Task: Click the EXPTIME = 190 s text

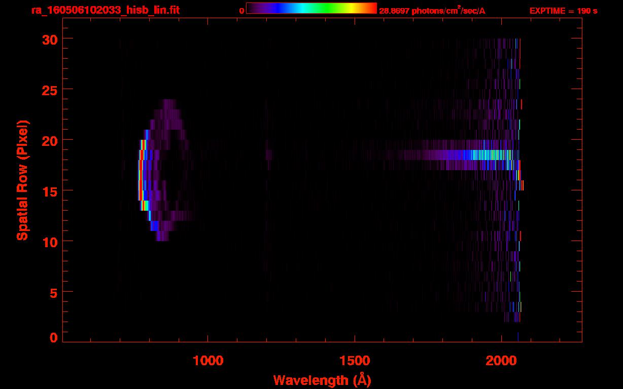Action: [563, 11]
